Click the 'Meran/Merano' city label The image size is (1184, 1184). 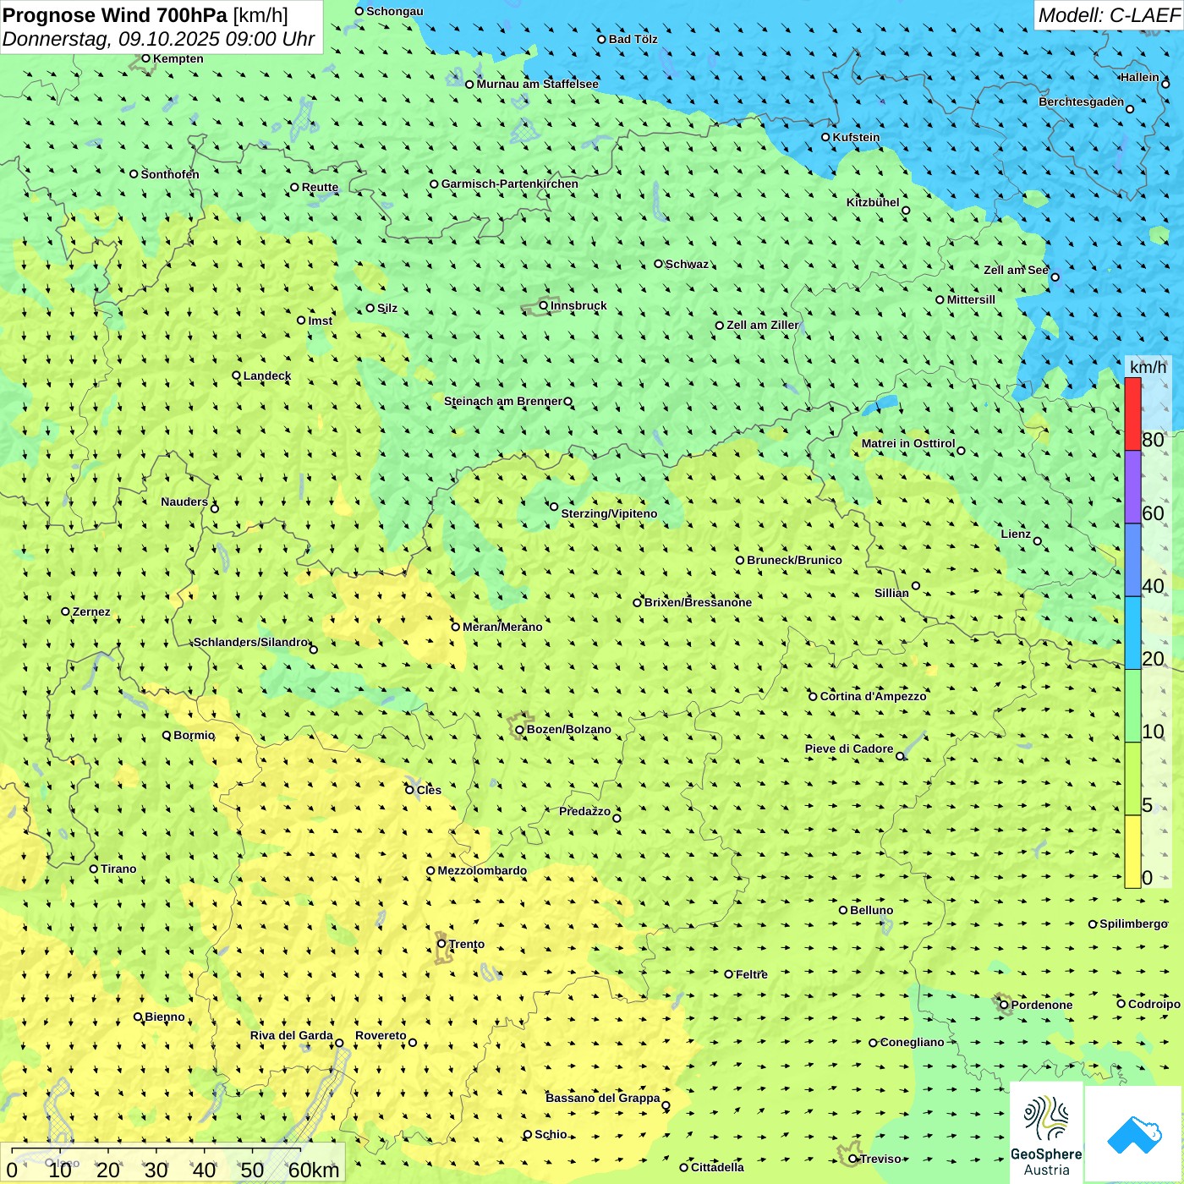tap(502, 627)
